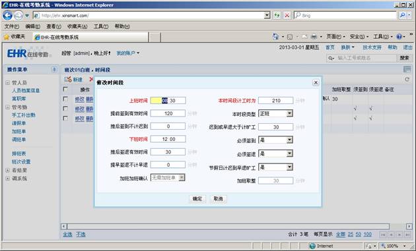Open the 文件(F) menu

[x=12, y=26]
